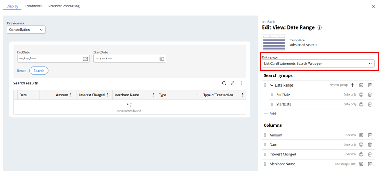The image size is (383, 171).
Task: Open the Interest Charged column header menu
Action: click(107, 95)
